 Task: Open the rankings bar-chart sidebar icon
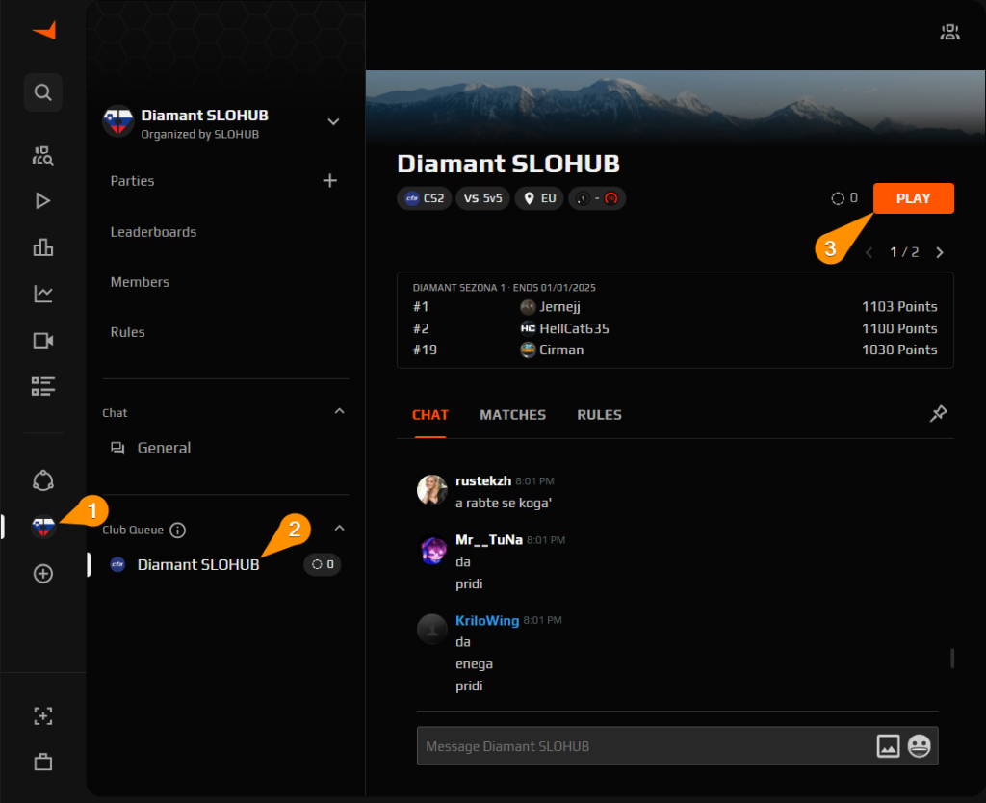tap(42, 247)
